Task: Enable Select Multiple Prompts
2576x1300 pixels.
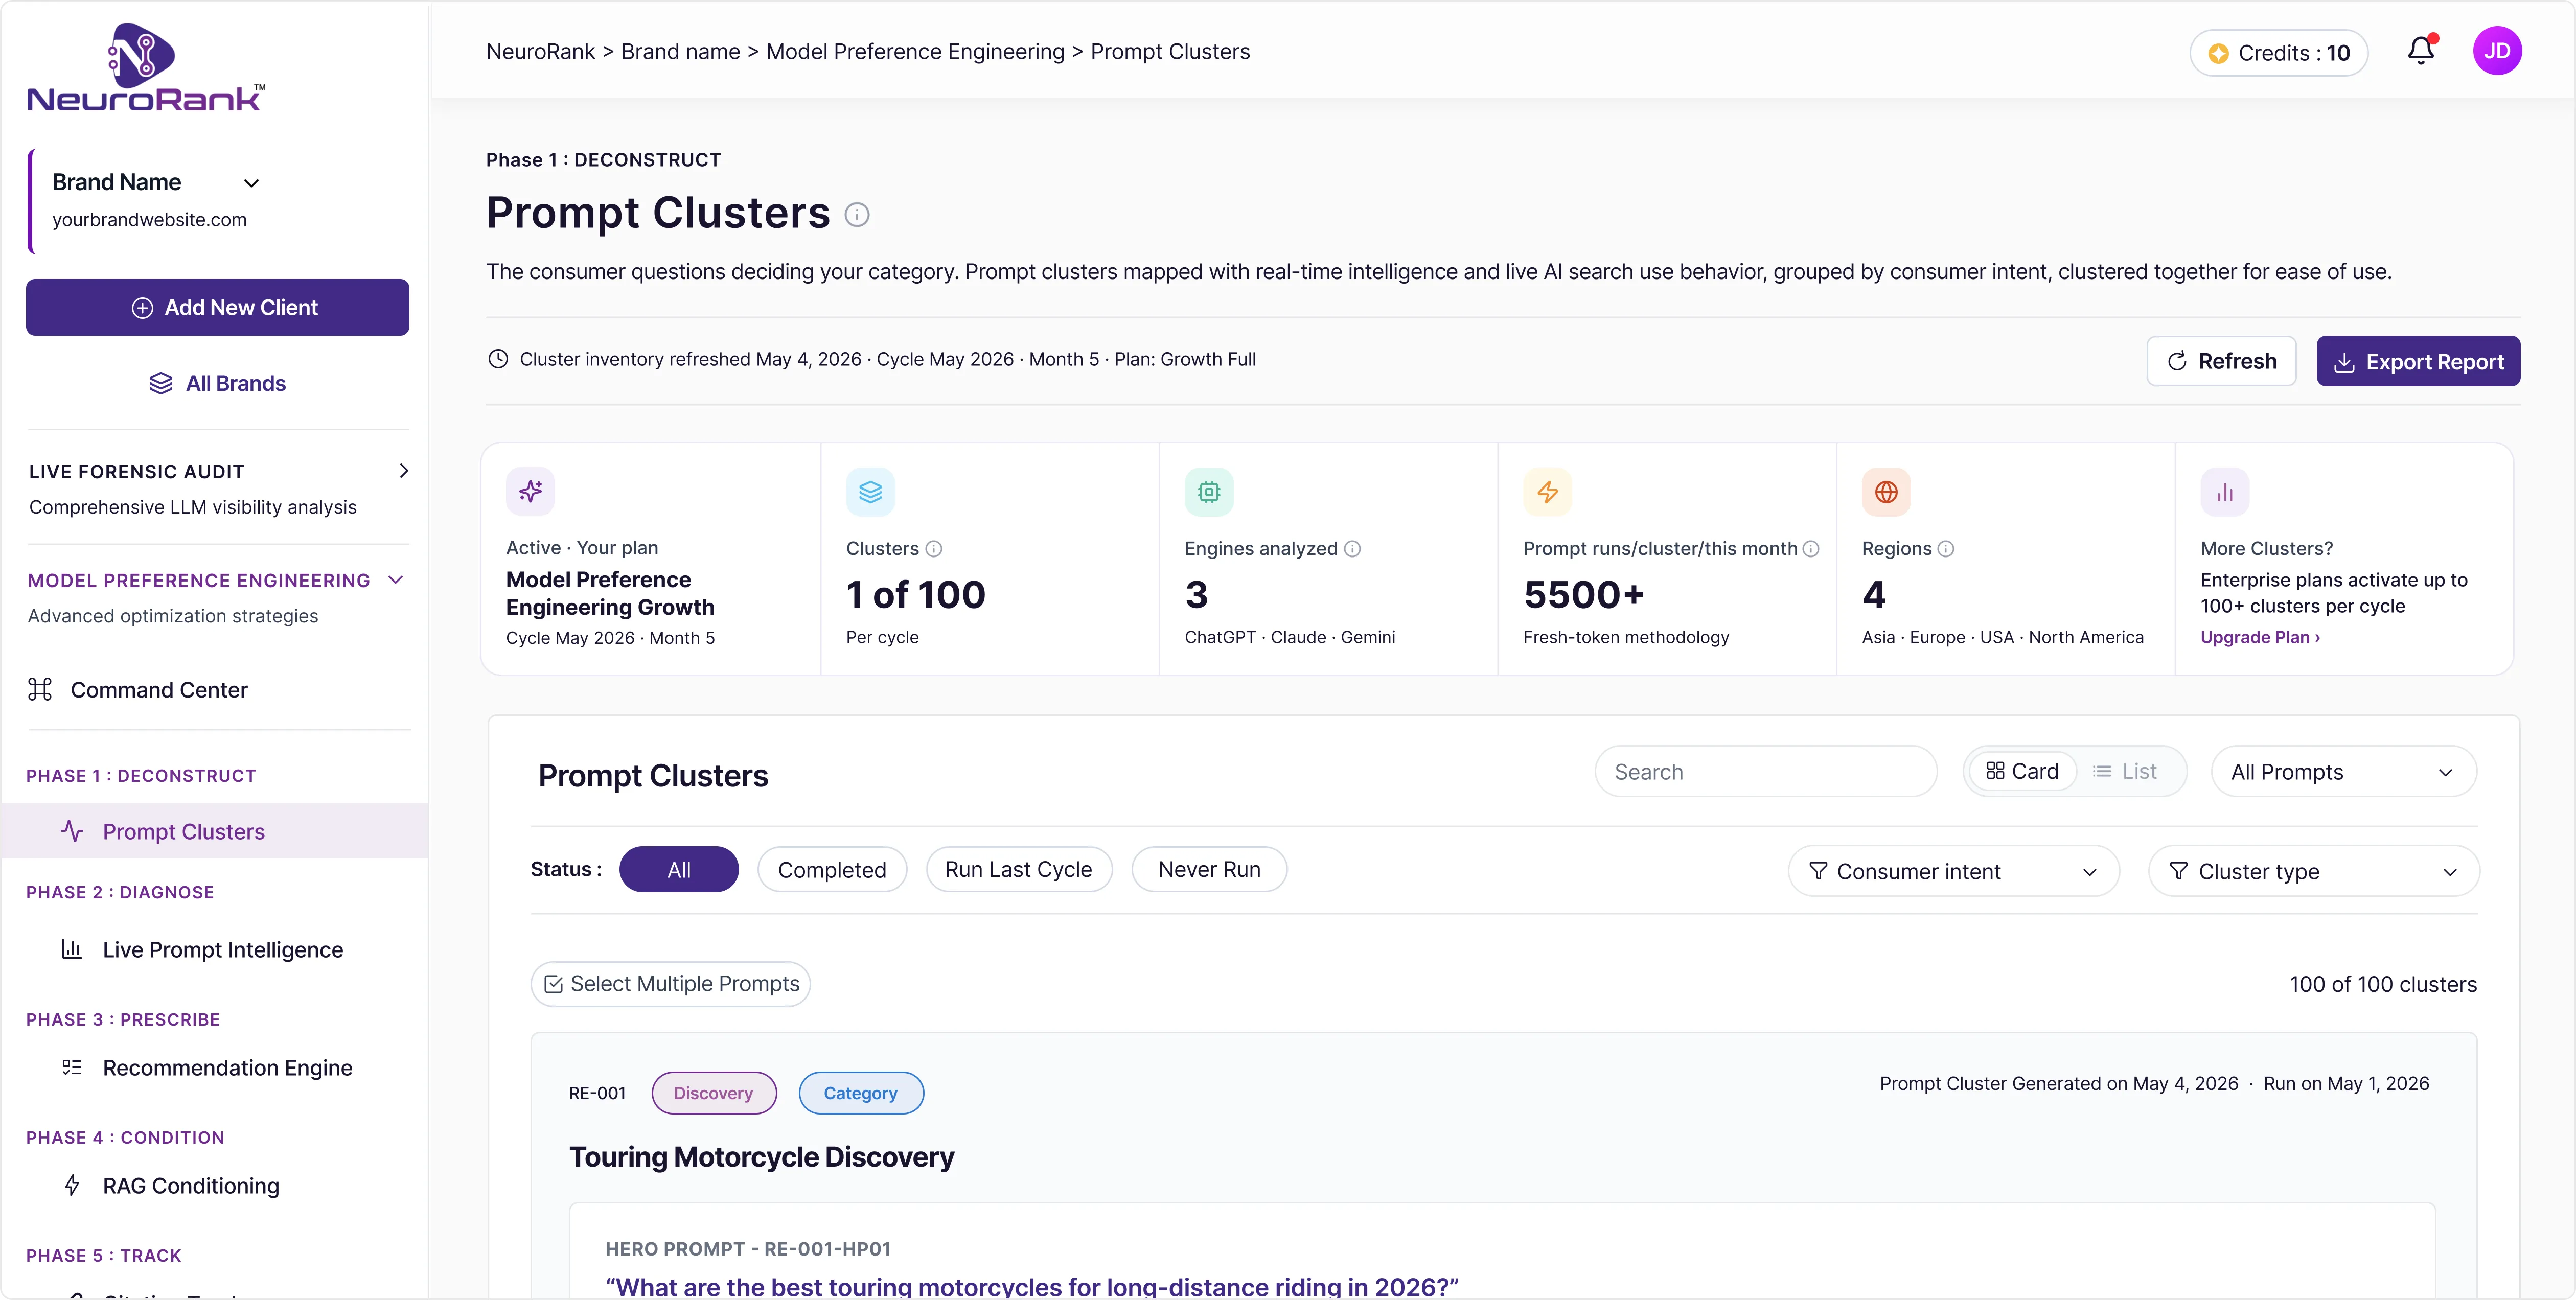Action: 671,984
